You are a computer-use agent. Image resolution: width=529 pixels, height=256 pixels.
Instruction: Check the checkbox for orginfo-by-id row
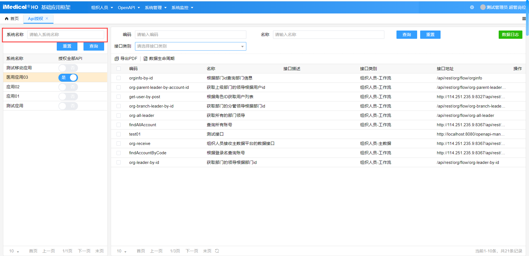click(118, 78)
